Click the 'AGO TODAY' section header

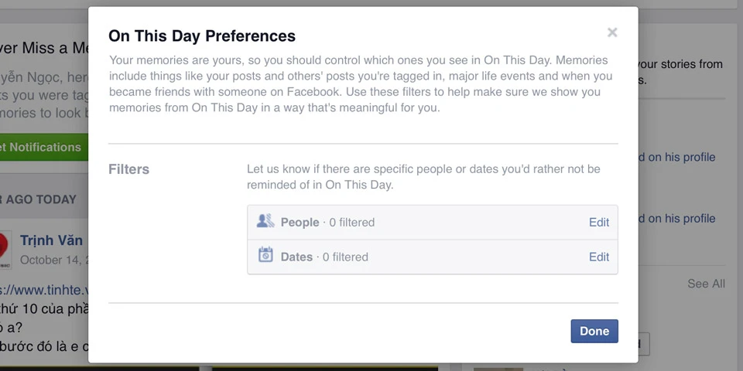point(40,199)
